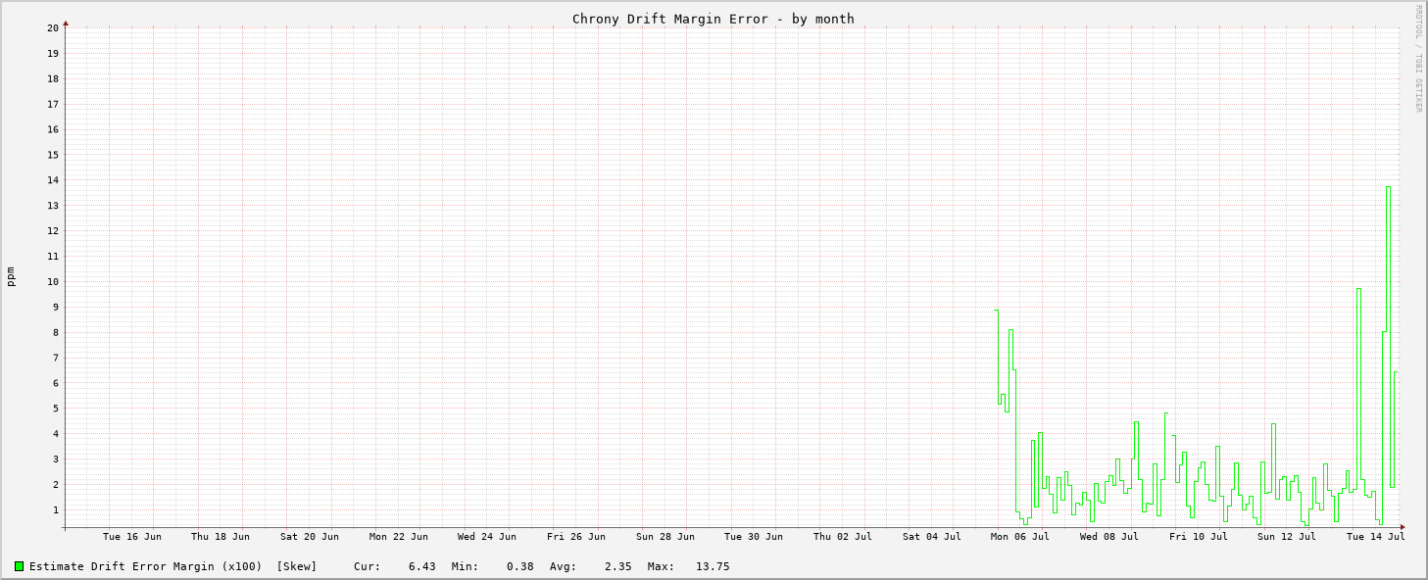
Task: Select the 'Avg:' label in the legend
Action: tap(564, 566)
